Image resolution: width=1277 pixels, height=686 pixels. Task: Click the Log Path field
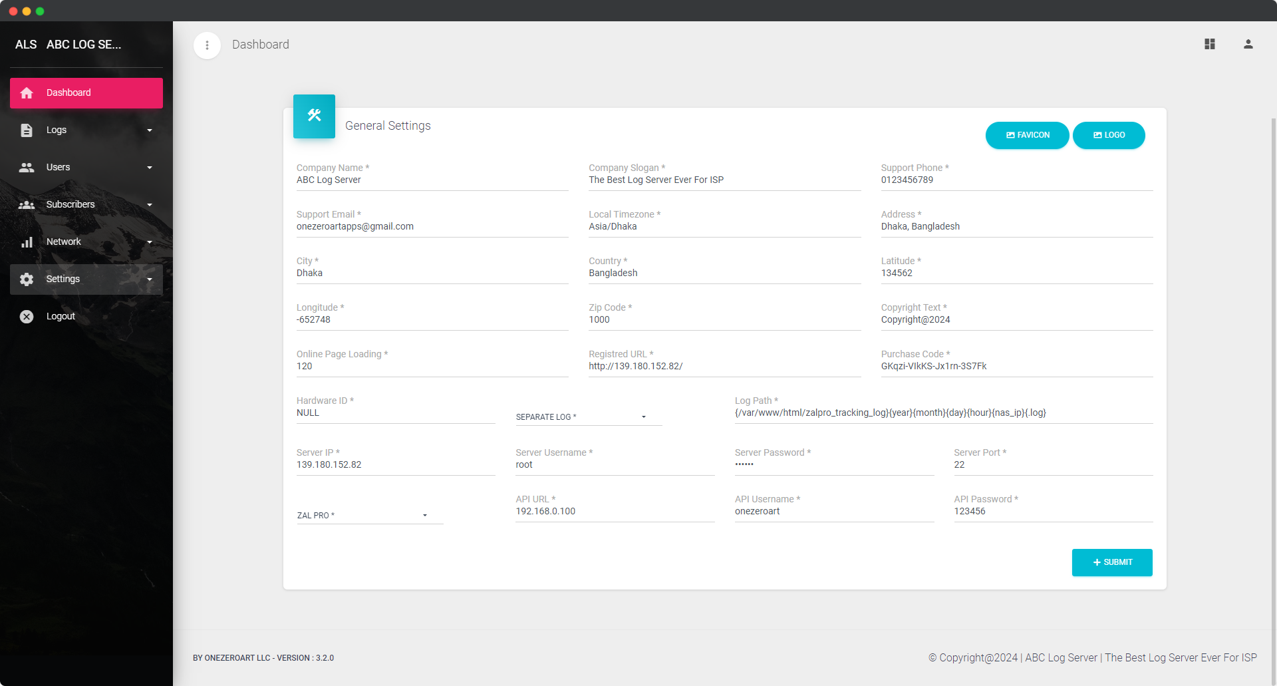pyautogui.click(x=944, y=413)
